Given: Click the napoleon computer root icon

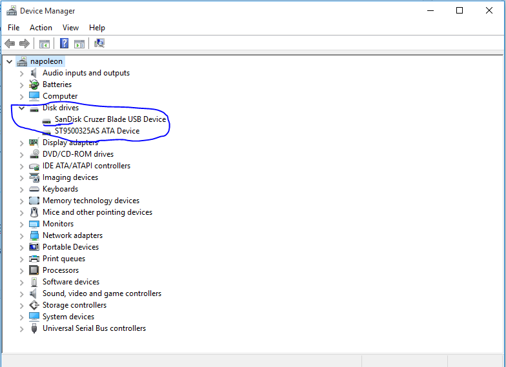Looking at the screenshot, I should click(x=22, y=61).
